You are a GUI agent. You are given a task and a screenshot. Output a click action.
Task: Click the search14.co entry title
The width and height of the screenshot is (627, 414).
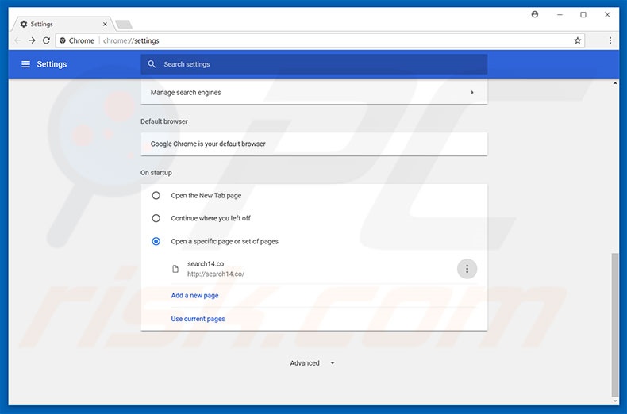click(206, 264)
